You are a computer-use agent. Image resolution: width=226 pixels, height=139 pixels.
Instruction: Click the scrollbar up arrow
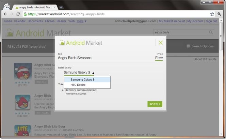tap(221, 20)
